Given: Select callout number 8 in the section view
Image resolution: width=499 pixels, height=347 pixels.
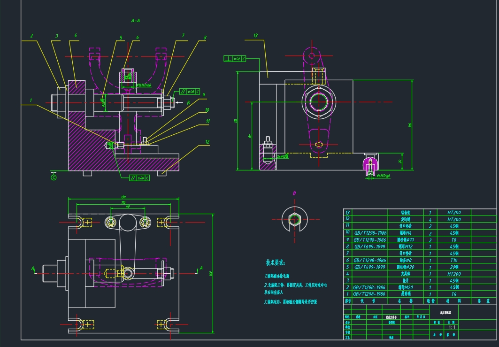Looking at the screenshot, I should point(205,38).
